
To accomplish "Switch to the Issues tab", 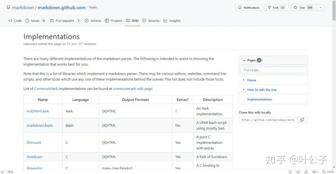I will point(35,21).
